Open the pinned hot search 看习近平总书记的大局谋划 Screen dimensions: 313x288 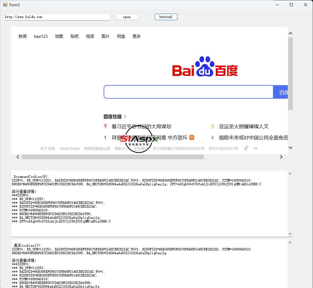click(x=141, y=126)
